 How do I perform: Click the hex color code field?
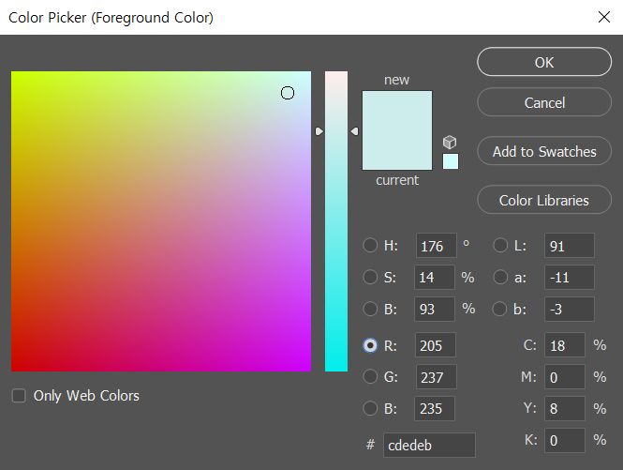click(x=430, y=446)
